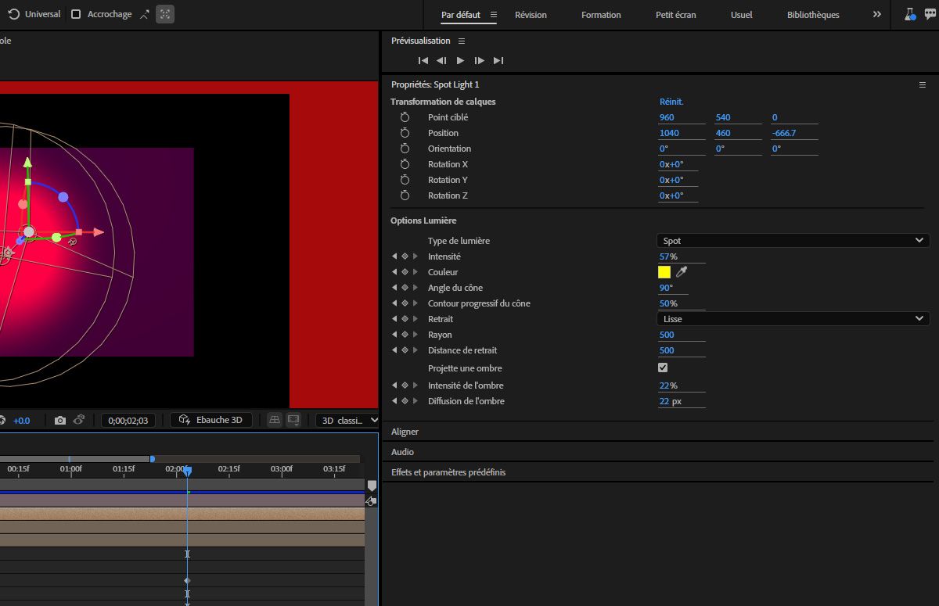This screenshot has width=939, height=606.
Task: Switch to the Bibliothèques workspace tab
Action: [813, 15]
